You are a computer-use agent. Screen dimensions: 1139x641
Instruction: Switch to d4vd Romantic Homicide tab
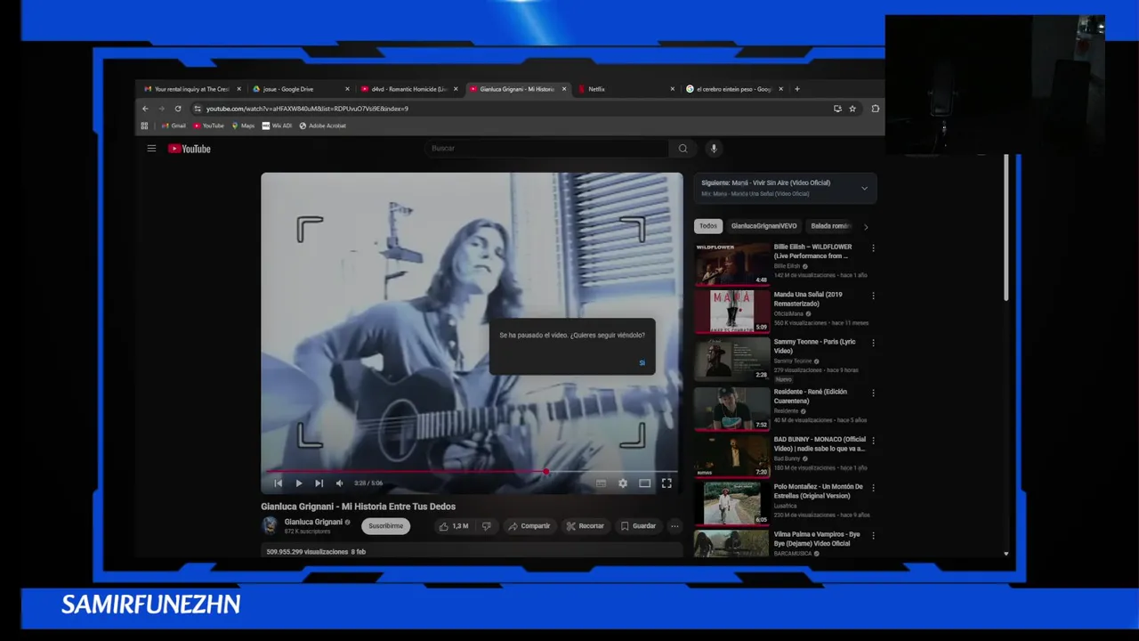408,89
